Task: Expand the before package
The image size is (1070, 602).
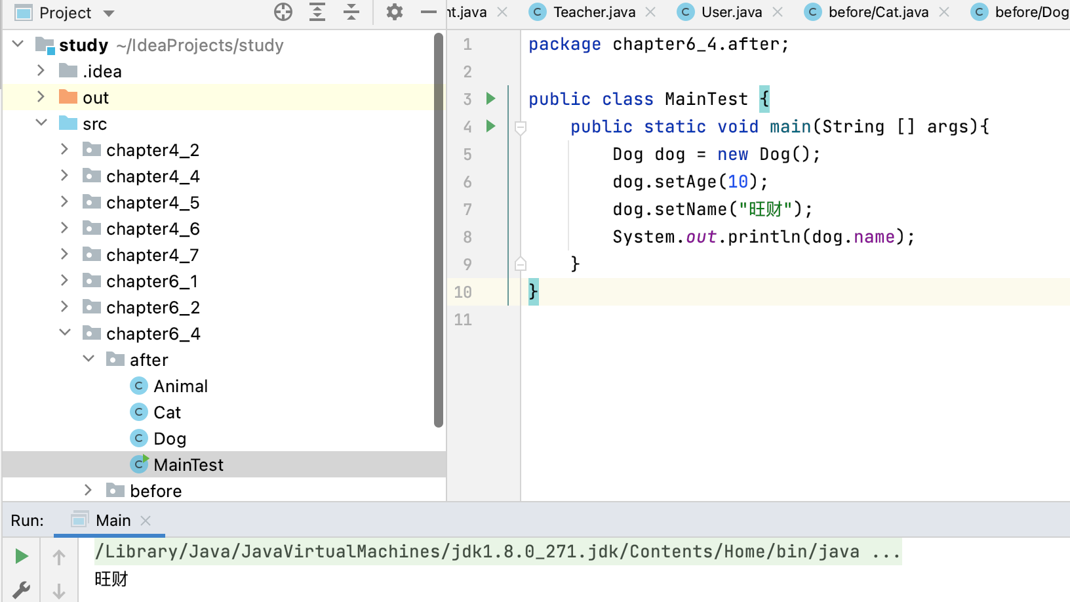Action: click(89, 490)
